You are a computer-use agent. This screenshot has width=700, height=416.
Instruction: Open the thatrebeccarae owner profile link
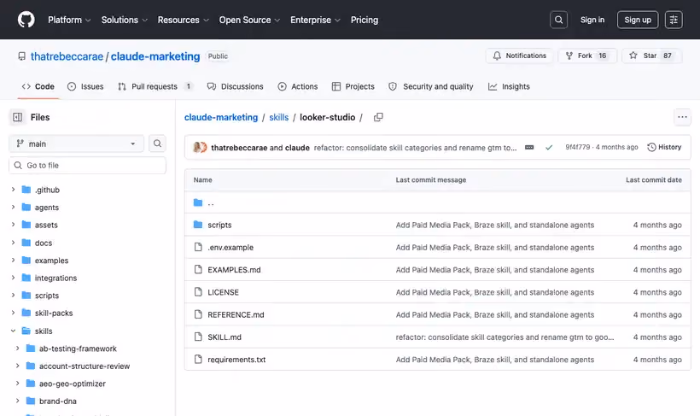(67, 56)
